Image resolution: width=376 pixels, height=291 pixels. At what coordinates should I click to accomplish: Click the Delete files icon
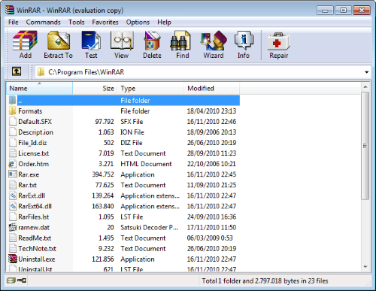(152, 44)
